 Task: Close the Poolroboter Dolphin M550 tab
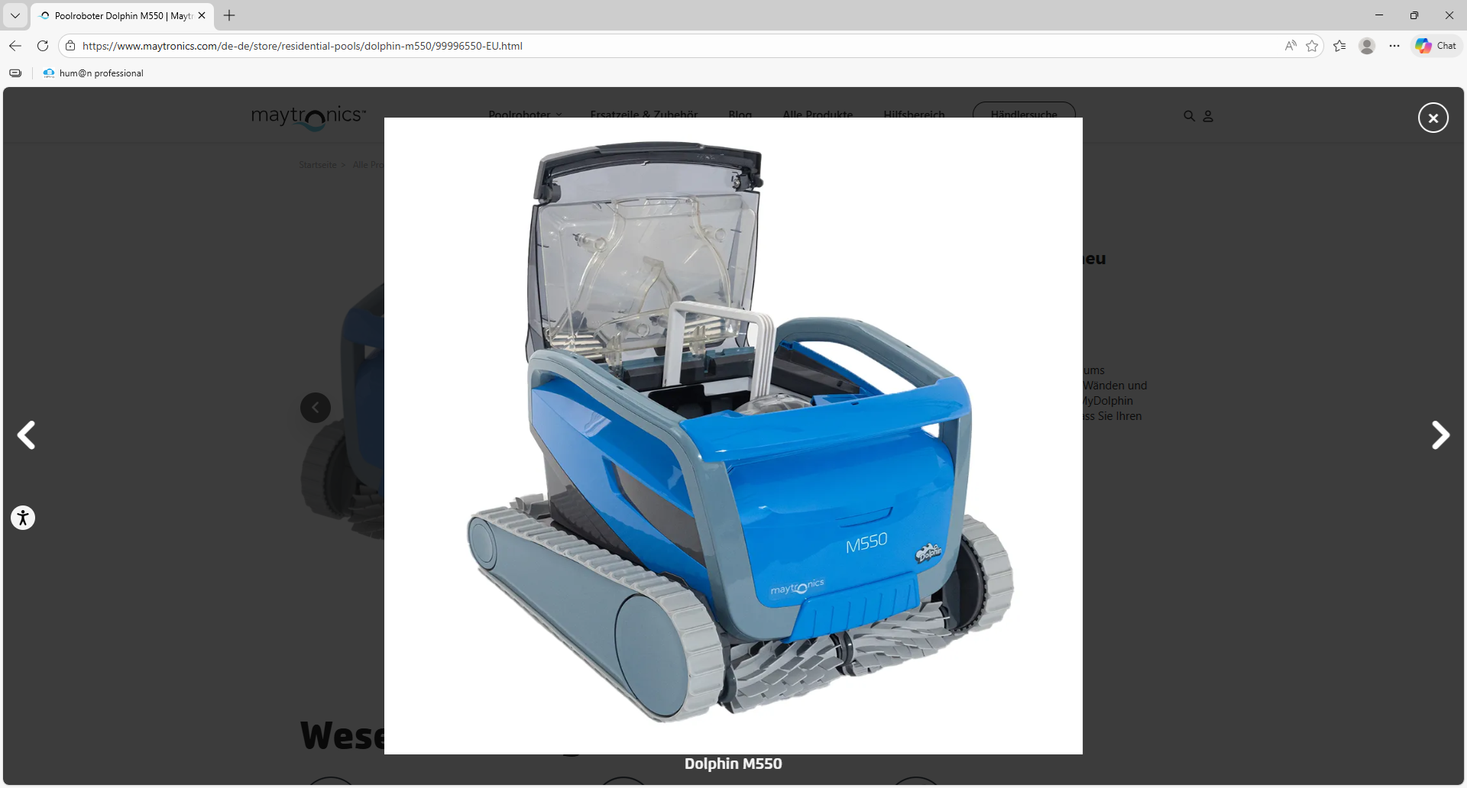[x=202, y=15]
